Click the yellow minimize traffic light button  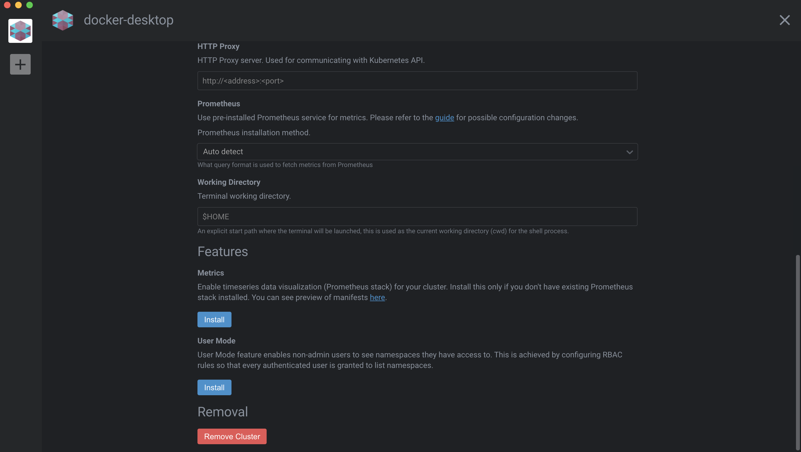click(18, 5)
